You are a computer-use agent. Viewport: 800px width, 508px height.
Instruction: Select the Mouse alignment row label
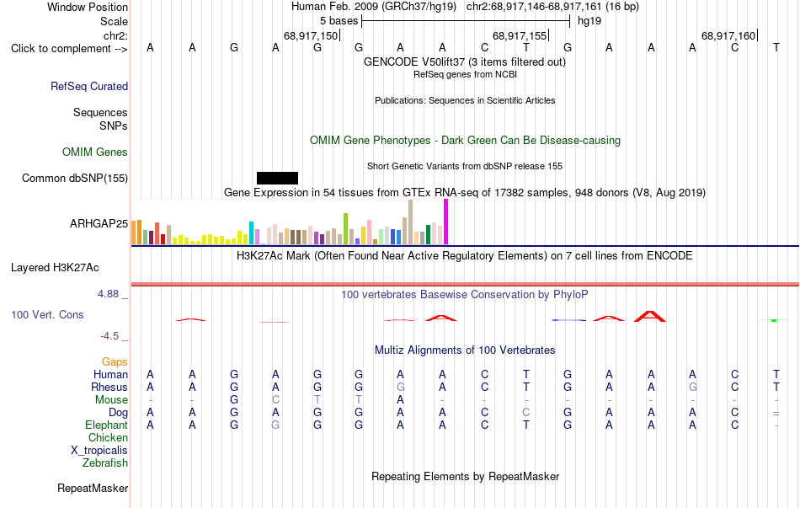coord(111,400)
